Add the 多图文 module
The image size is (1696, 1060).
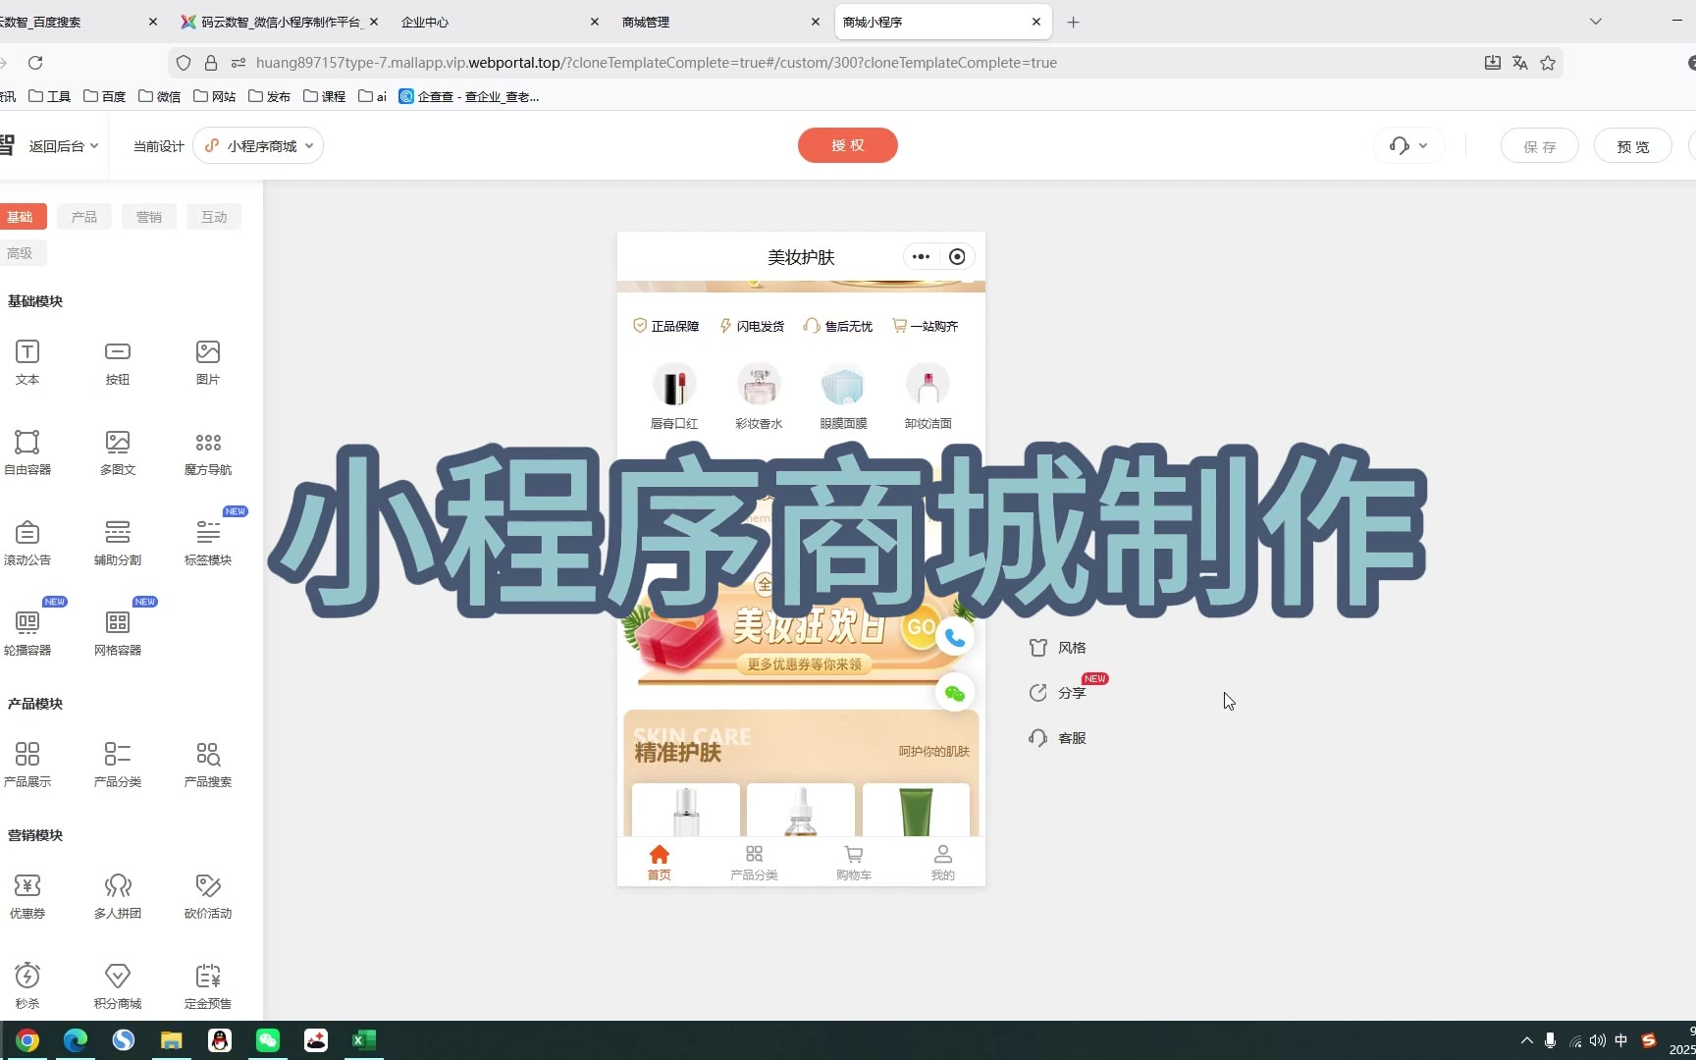[118, 451]
